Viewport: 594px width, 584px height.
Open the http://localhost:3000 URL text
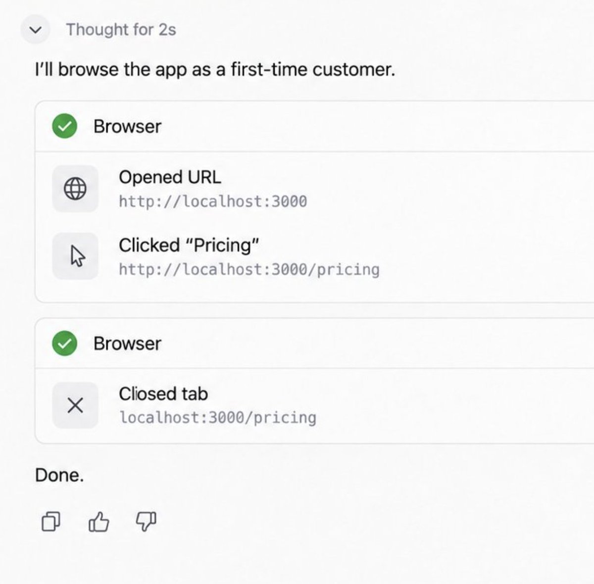(213, 201)
